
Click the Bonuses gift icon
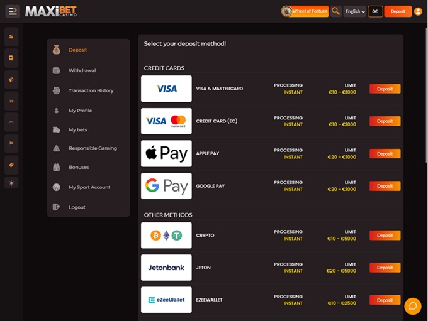(x=57, y=168)
